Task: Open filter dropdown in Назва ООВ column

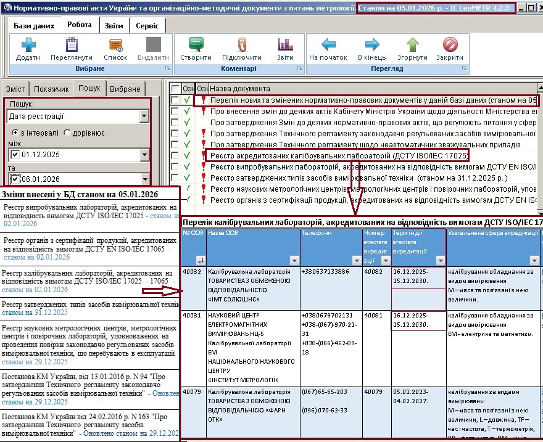Action: [x=294, y=260]
